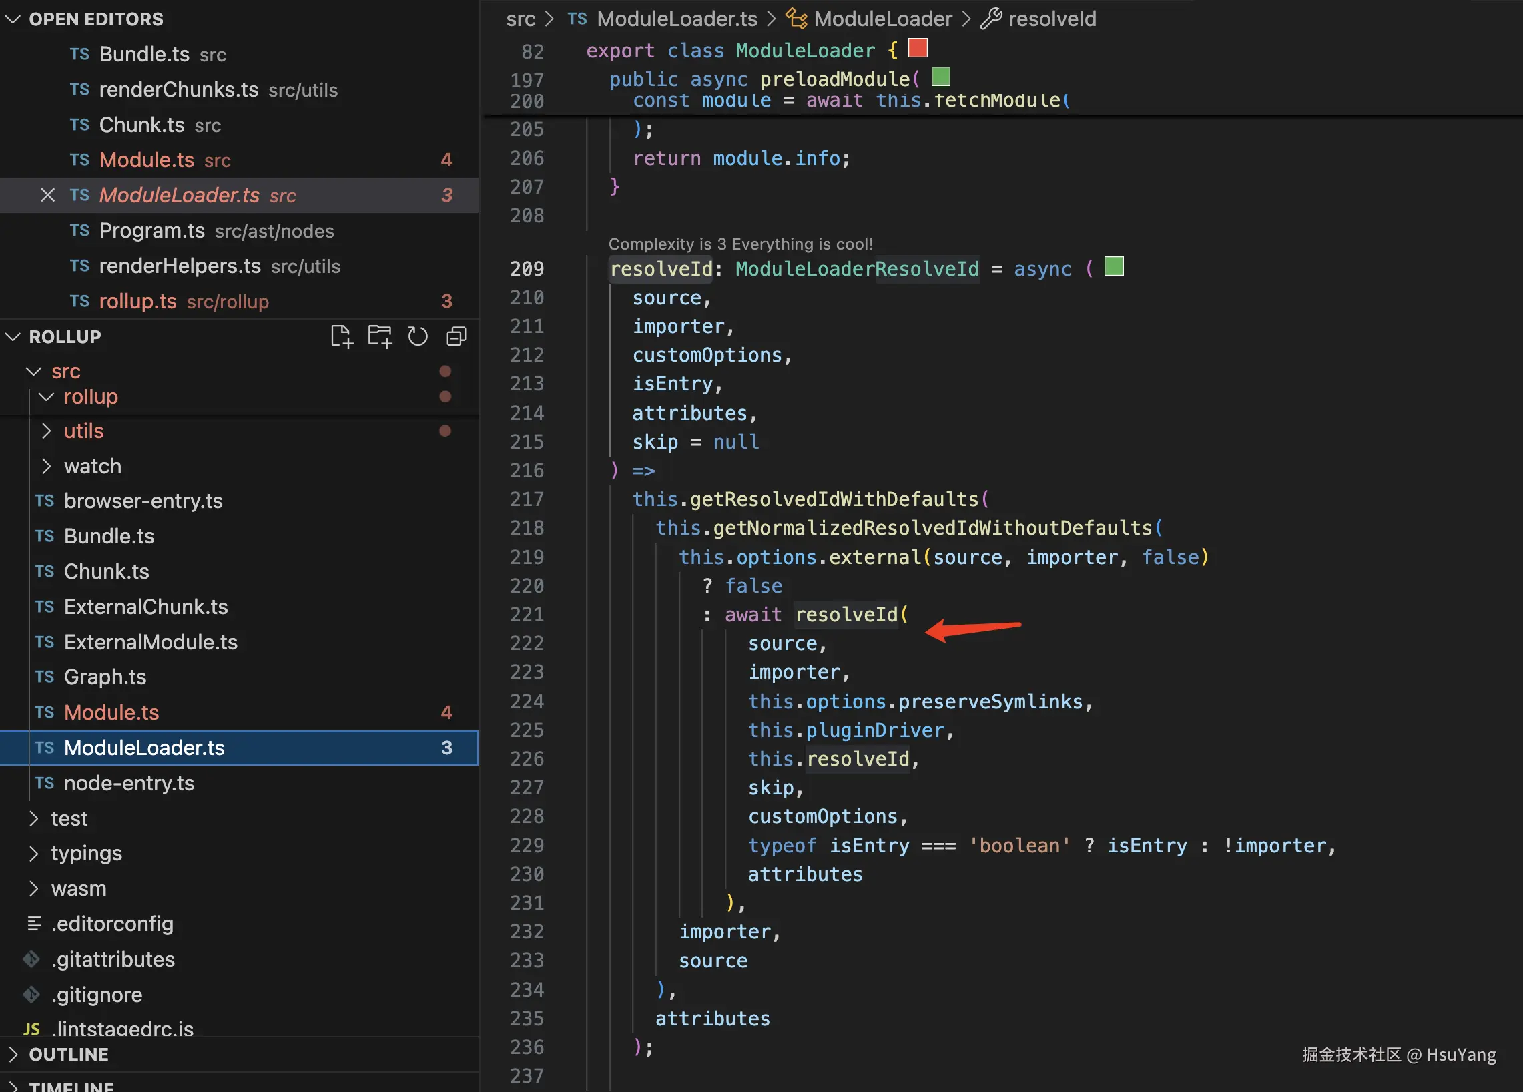Click the New Folder icon in explorer
This screenshot has width=1523, height=1092.
tap(379, 336)
